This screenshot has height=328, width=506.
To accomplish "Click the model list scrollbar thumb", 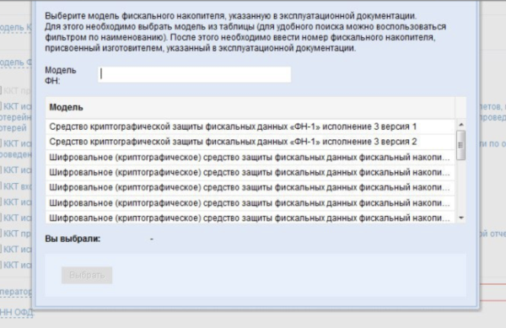I will 461,145.
